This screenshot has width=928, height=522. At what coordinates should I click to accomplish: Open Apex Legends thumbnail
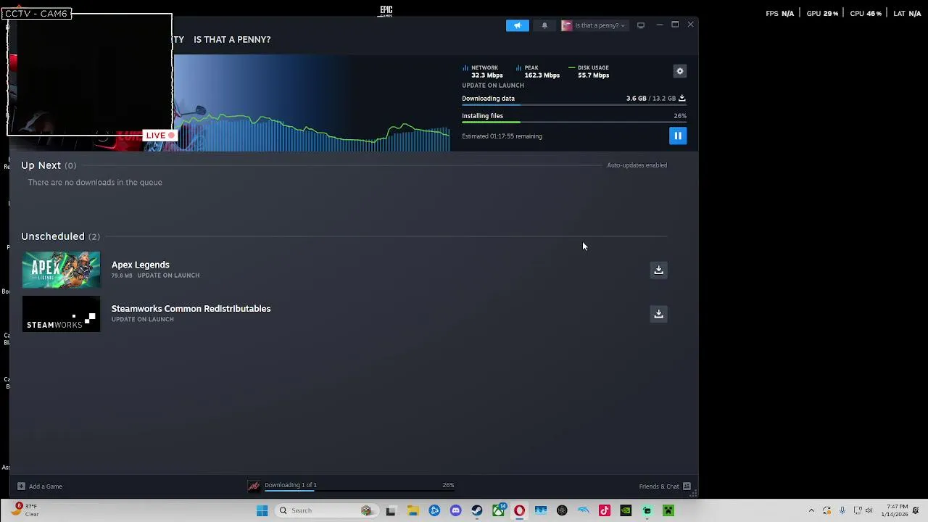[x=61, y=270]
